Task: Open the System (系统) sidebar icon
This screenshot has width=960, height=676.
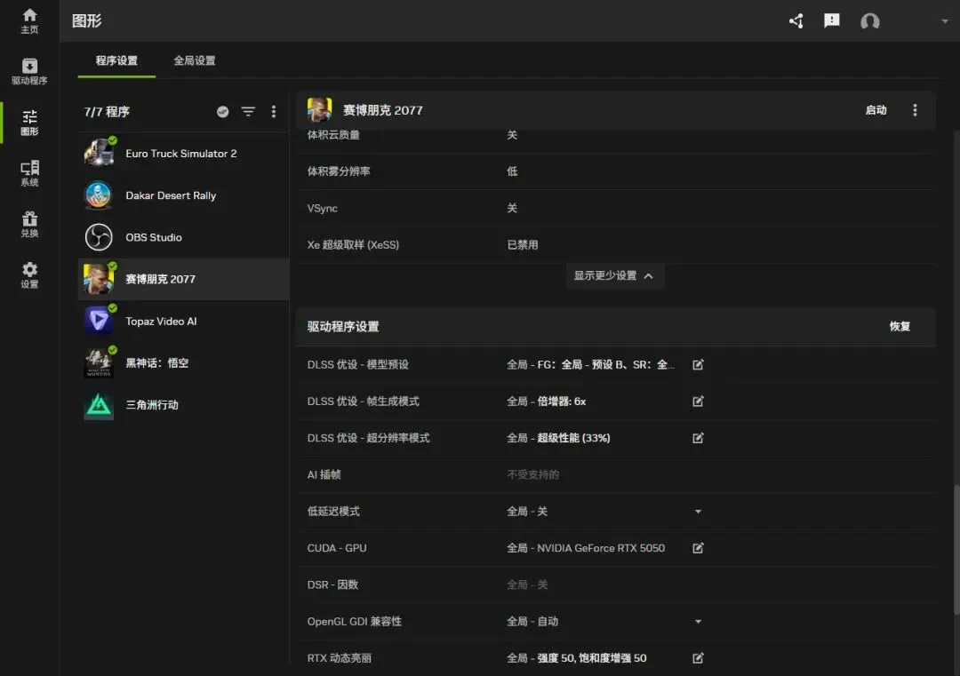Action: (29, 173)
